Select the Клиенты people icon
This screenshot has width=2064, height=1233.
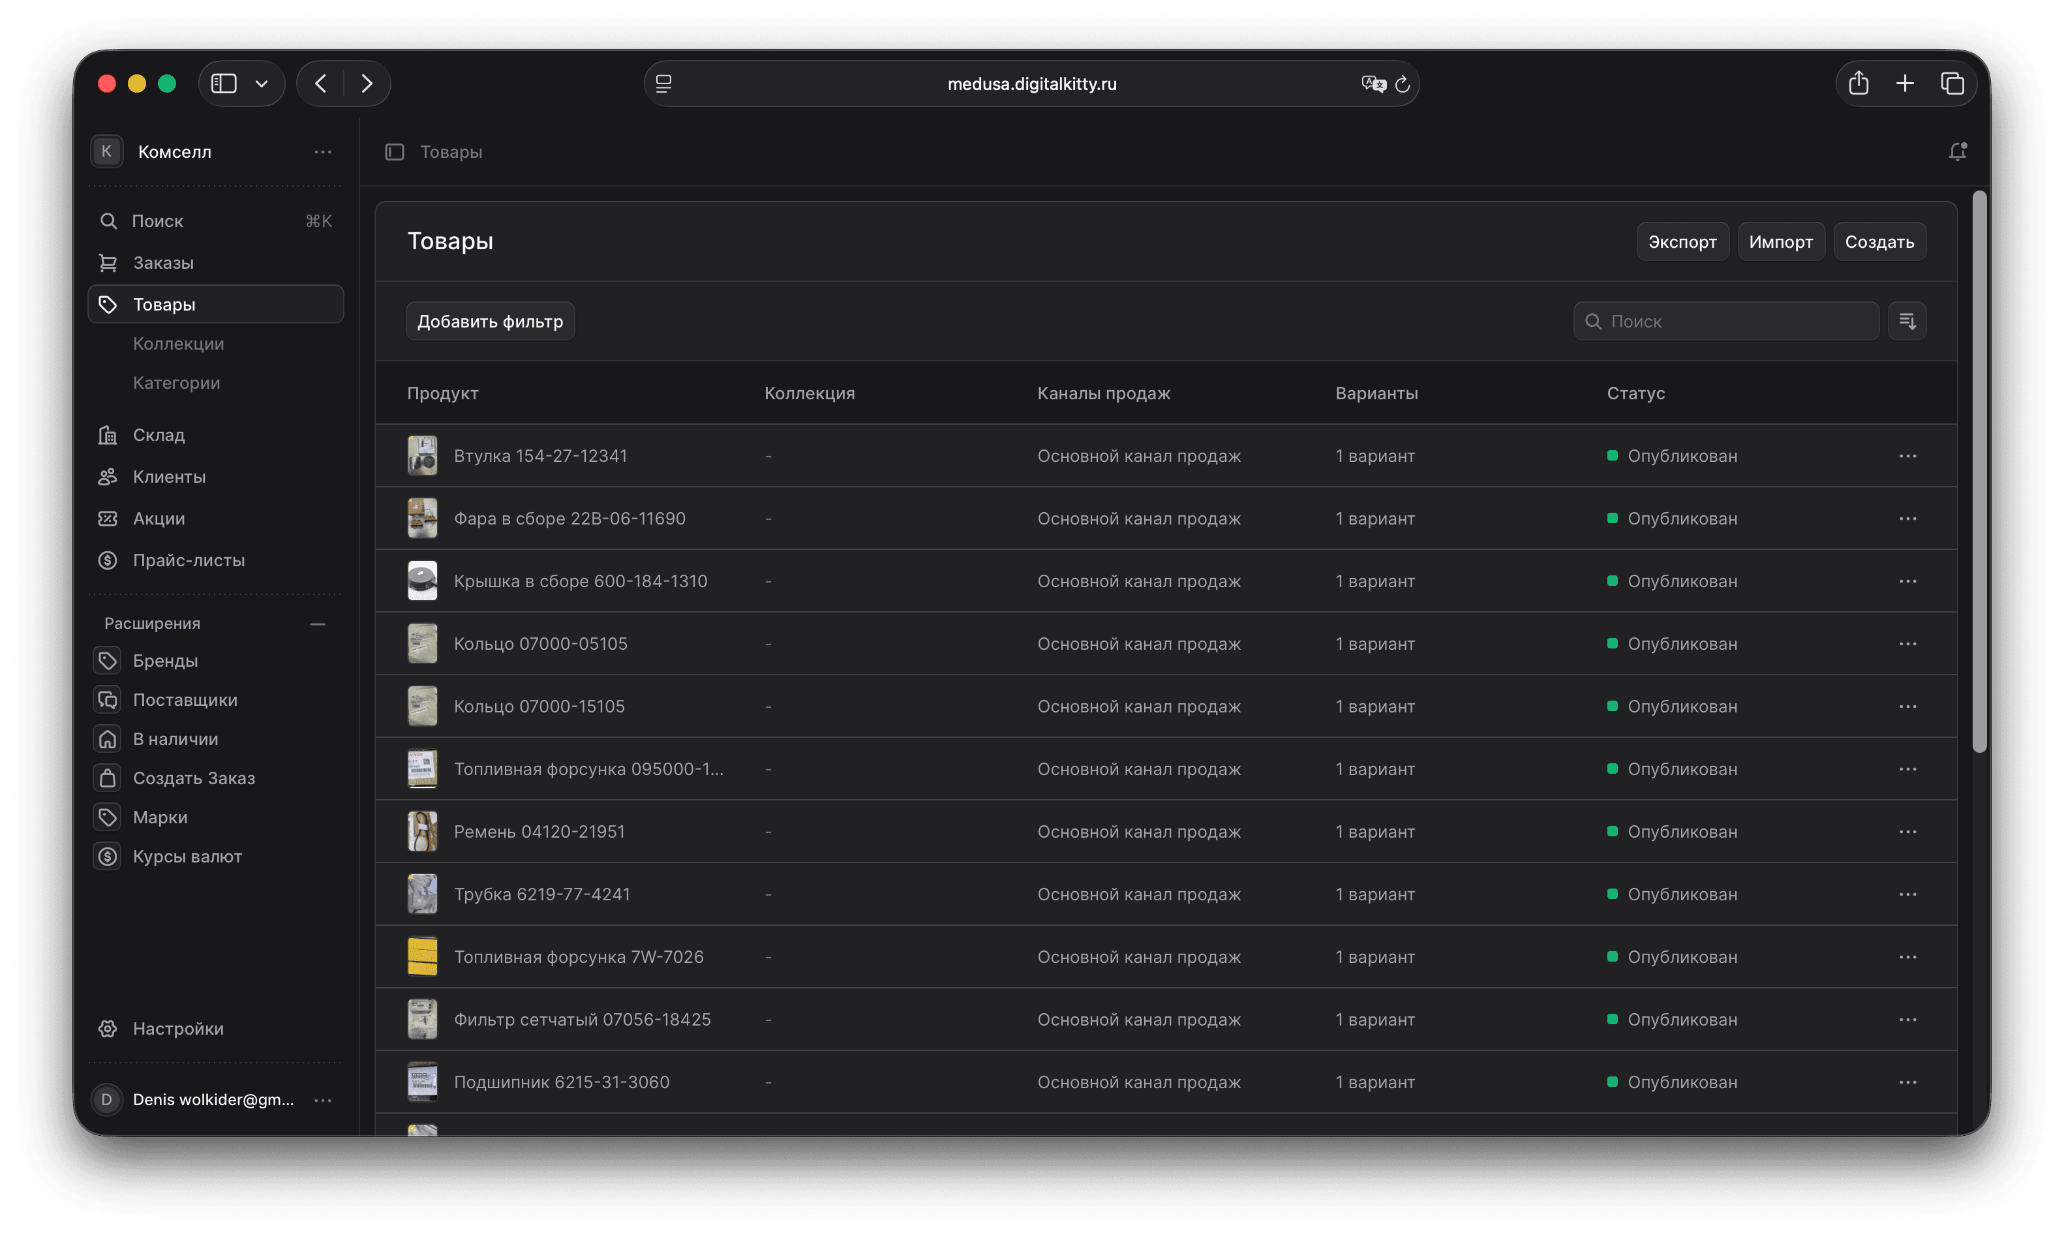tap(108, 476)
